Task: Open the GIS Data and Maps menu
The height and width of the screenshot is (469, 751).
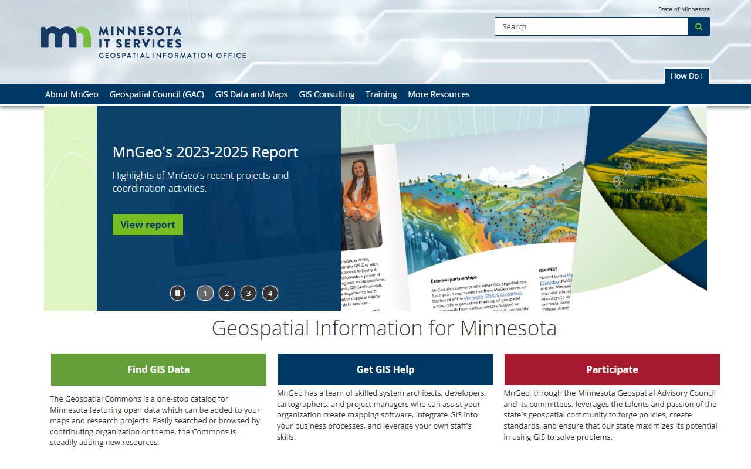Action: pyautogui.click(x=251, y=94)
